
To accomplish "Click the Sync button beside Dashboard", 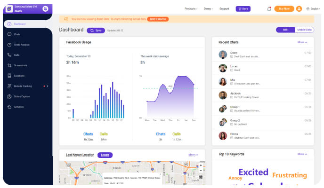I will coord(96,31).
